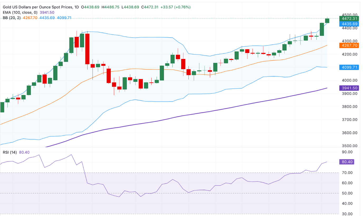Click the 50.00 label on RSI axis
Screen dimensions: 363x216
coord(347,193)
